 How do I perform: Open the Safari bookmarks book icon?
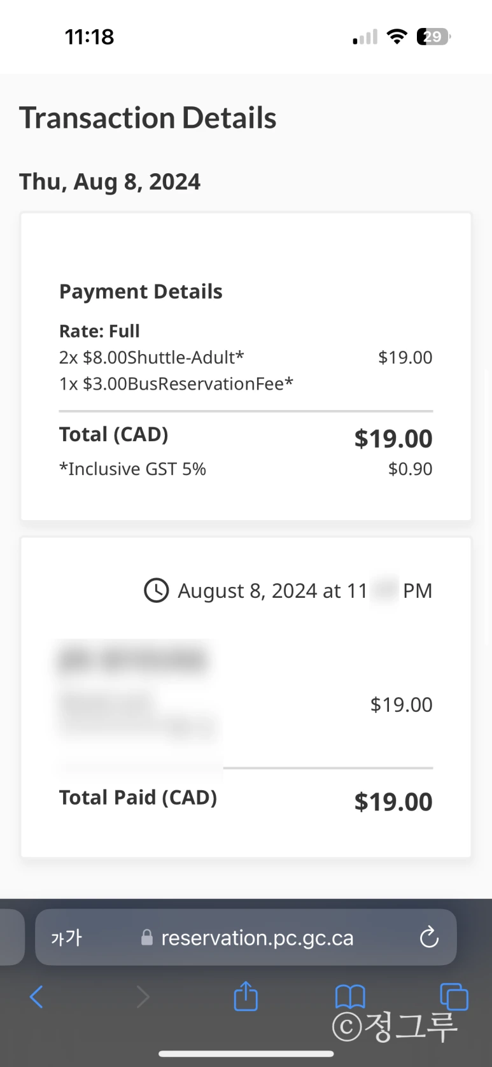pyautogui.click(x=350, y=996)
